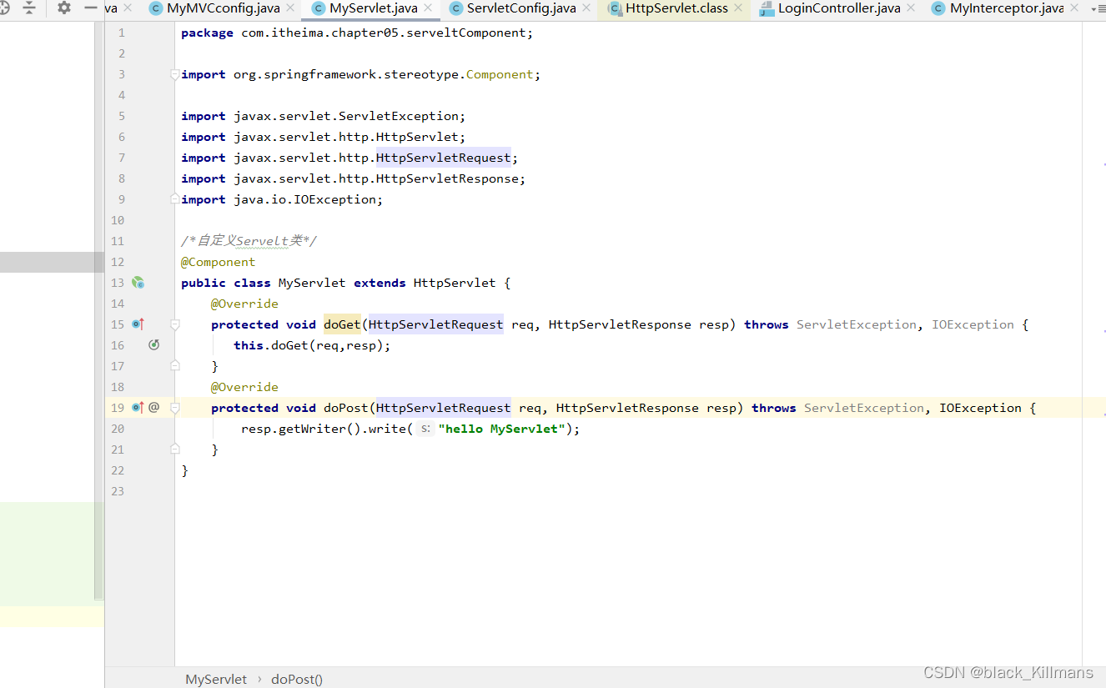This screenshot has height=688, width=1106.
Task: Click the file icon on the LoginController.java tab
Action: click(x=768, y=9)
